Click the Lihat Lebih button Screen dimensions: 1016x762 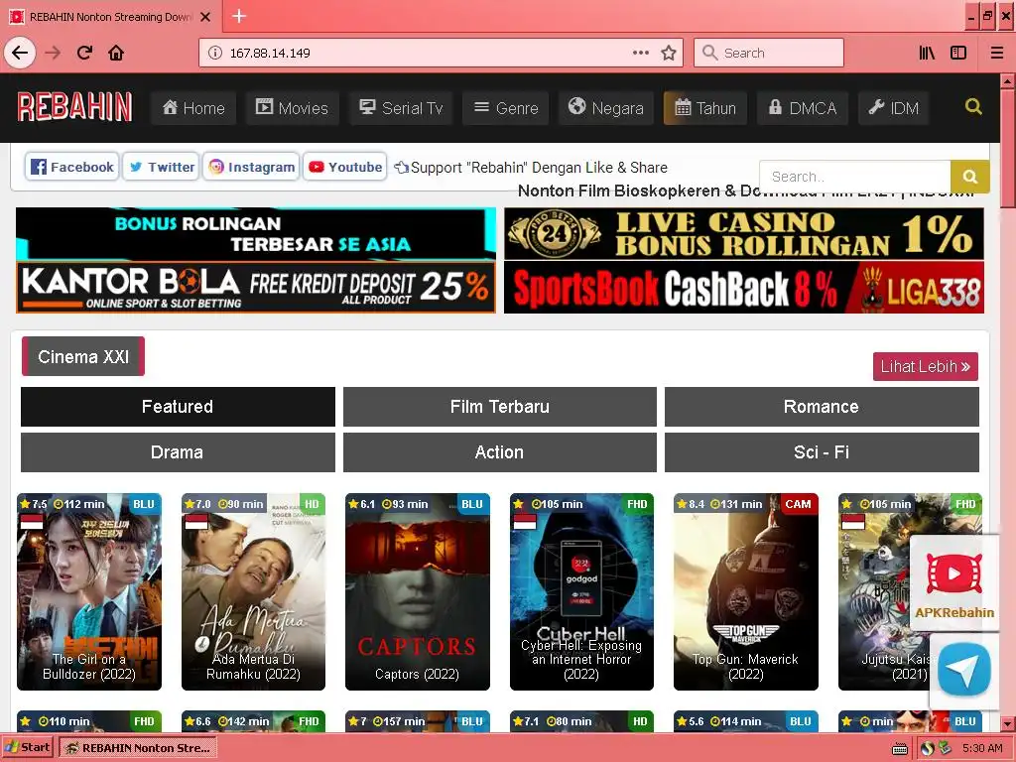(x=926, y=366)
